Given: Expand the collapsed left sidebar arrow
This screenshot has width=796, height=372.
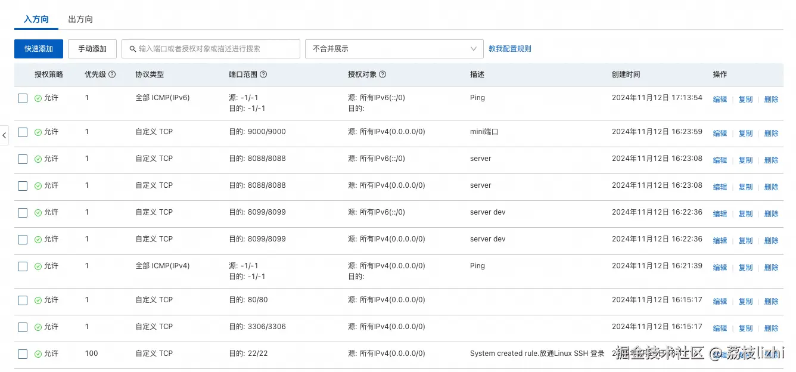Looking at the screenshot, I should point(4,135).
